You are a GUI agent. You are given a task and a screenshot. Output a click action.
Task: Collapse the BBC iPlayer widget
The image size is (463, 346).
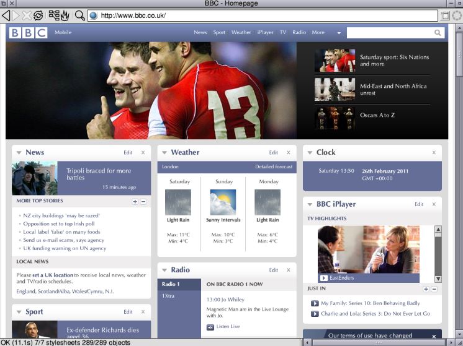coord(310,205)
